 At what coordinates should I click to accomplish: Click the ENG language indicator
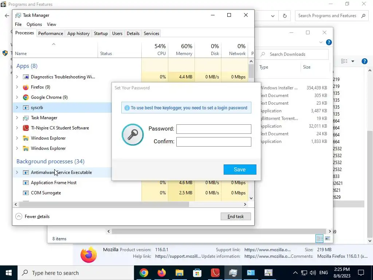pos(323,273)
